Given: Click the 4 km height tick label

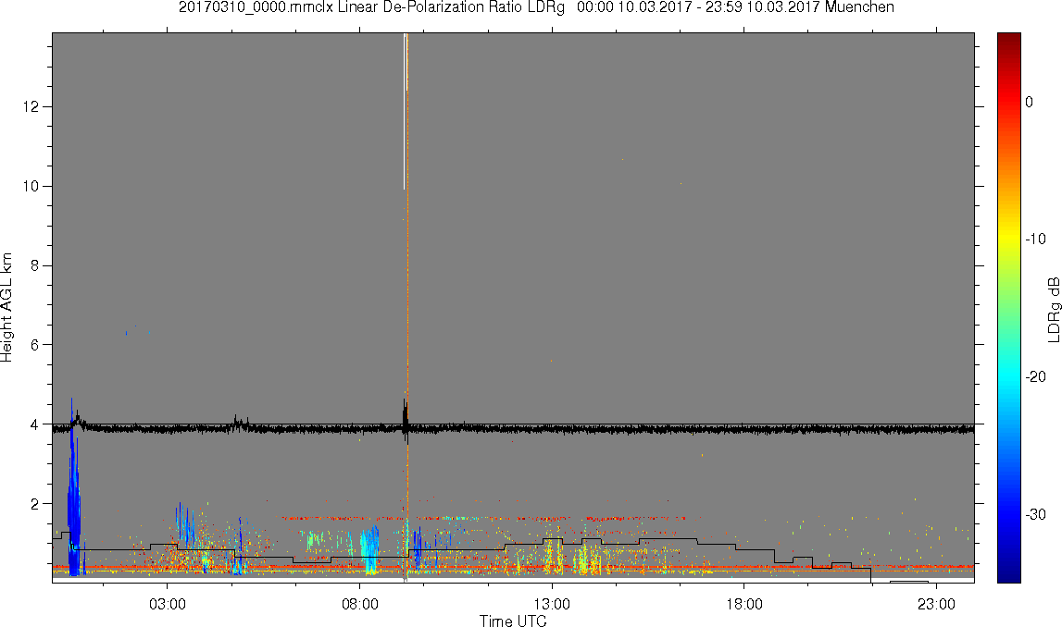Looking at the screenshot, I should point(35,424).
